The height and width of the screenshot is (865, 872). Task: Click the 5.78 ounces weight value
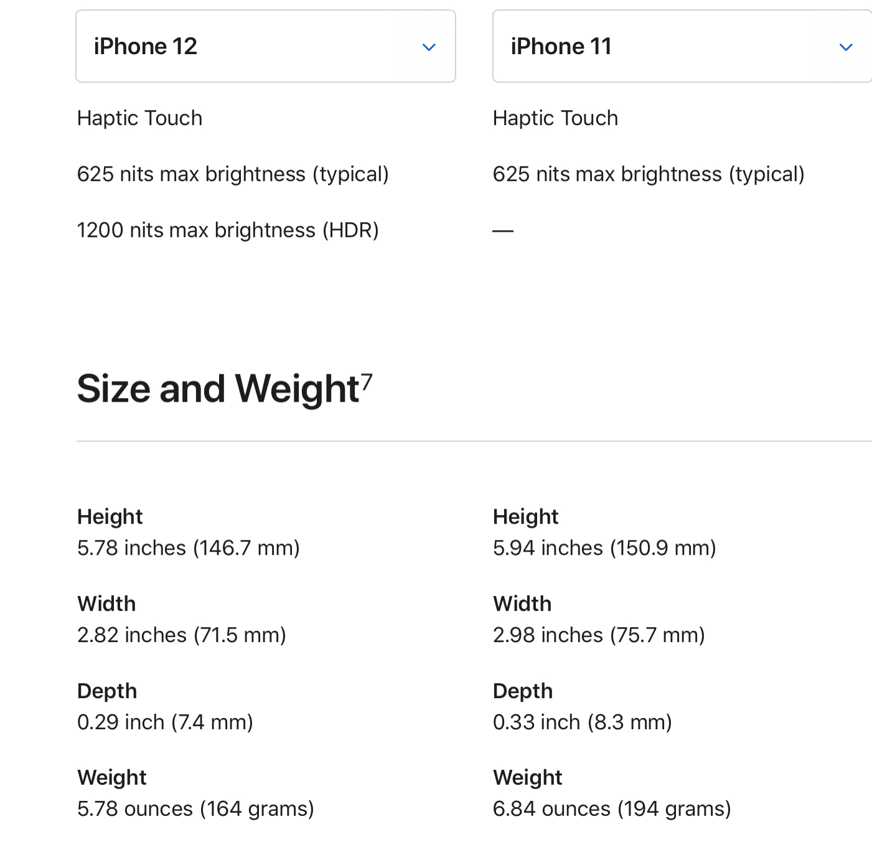pyautogui.click(x=195, y=809)
